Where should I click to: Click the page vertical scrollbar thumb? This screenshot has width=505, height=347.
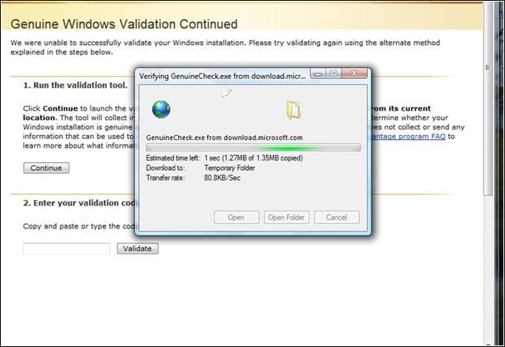point(488,98)
